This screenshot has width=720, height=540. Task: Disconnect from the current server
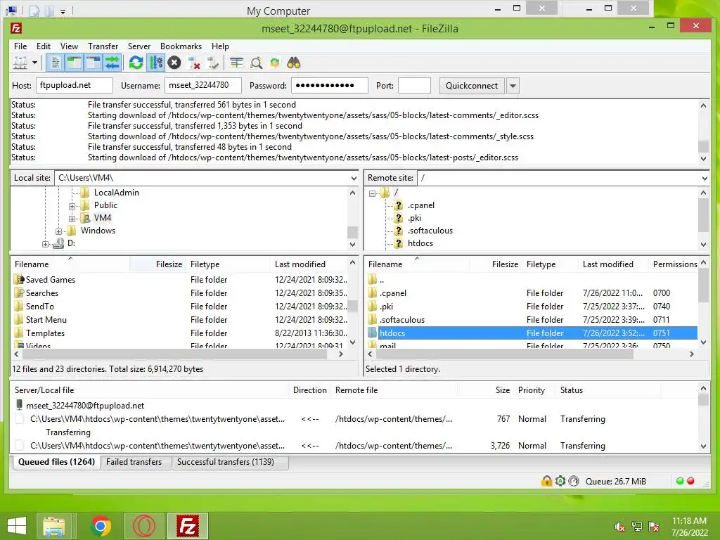pyautogui.click(x=194, y=63)
